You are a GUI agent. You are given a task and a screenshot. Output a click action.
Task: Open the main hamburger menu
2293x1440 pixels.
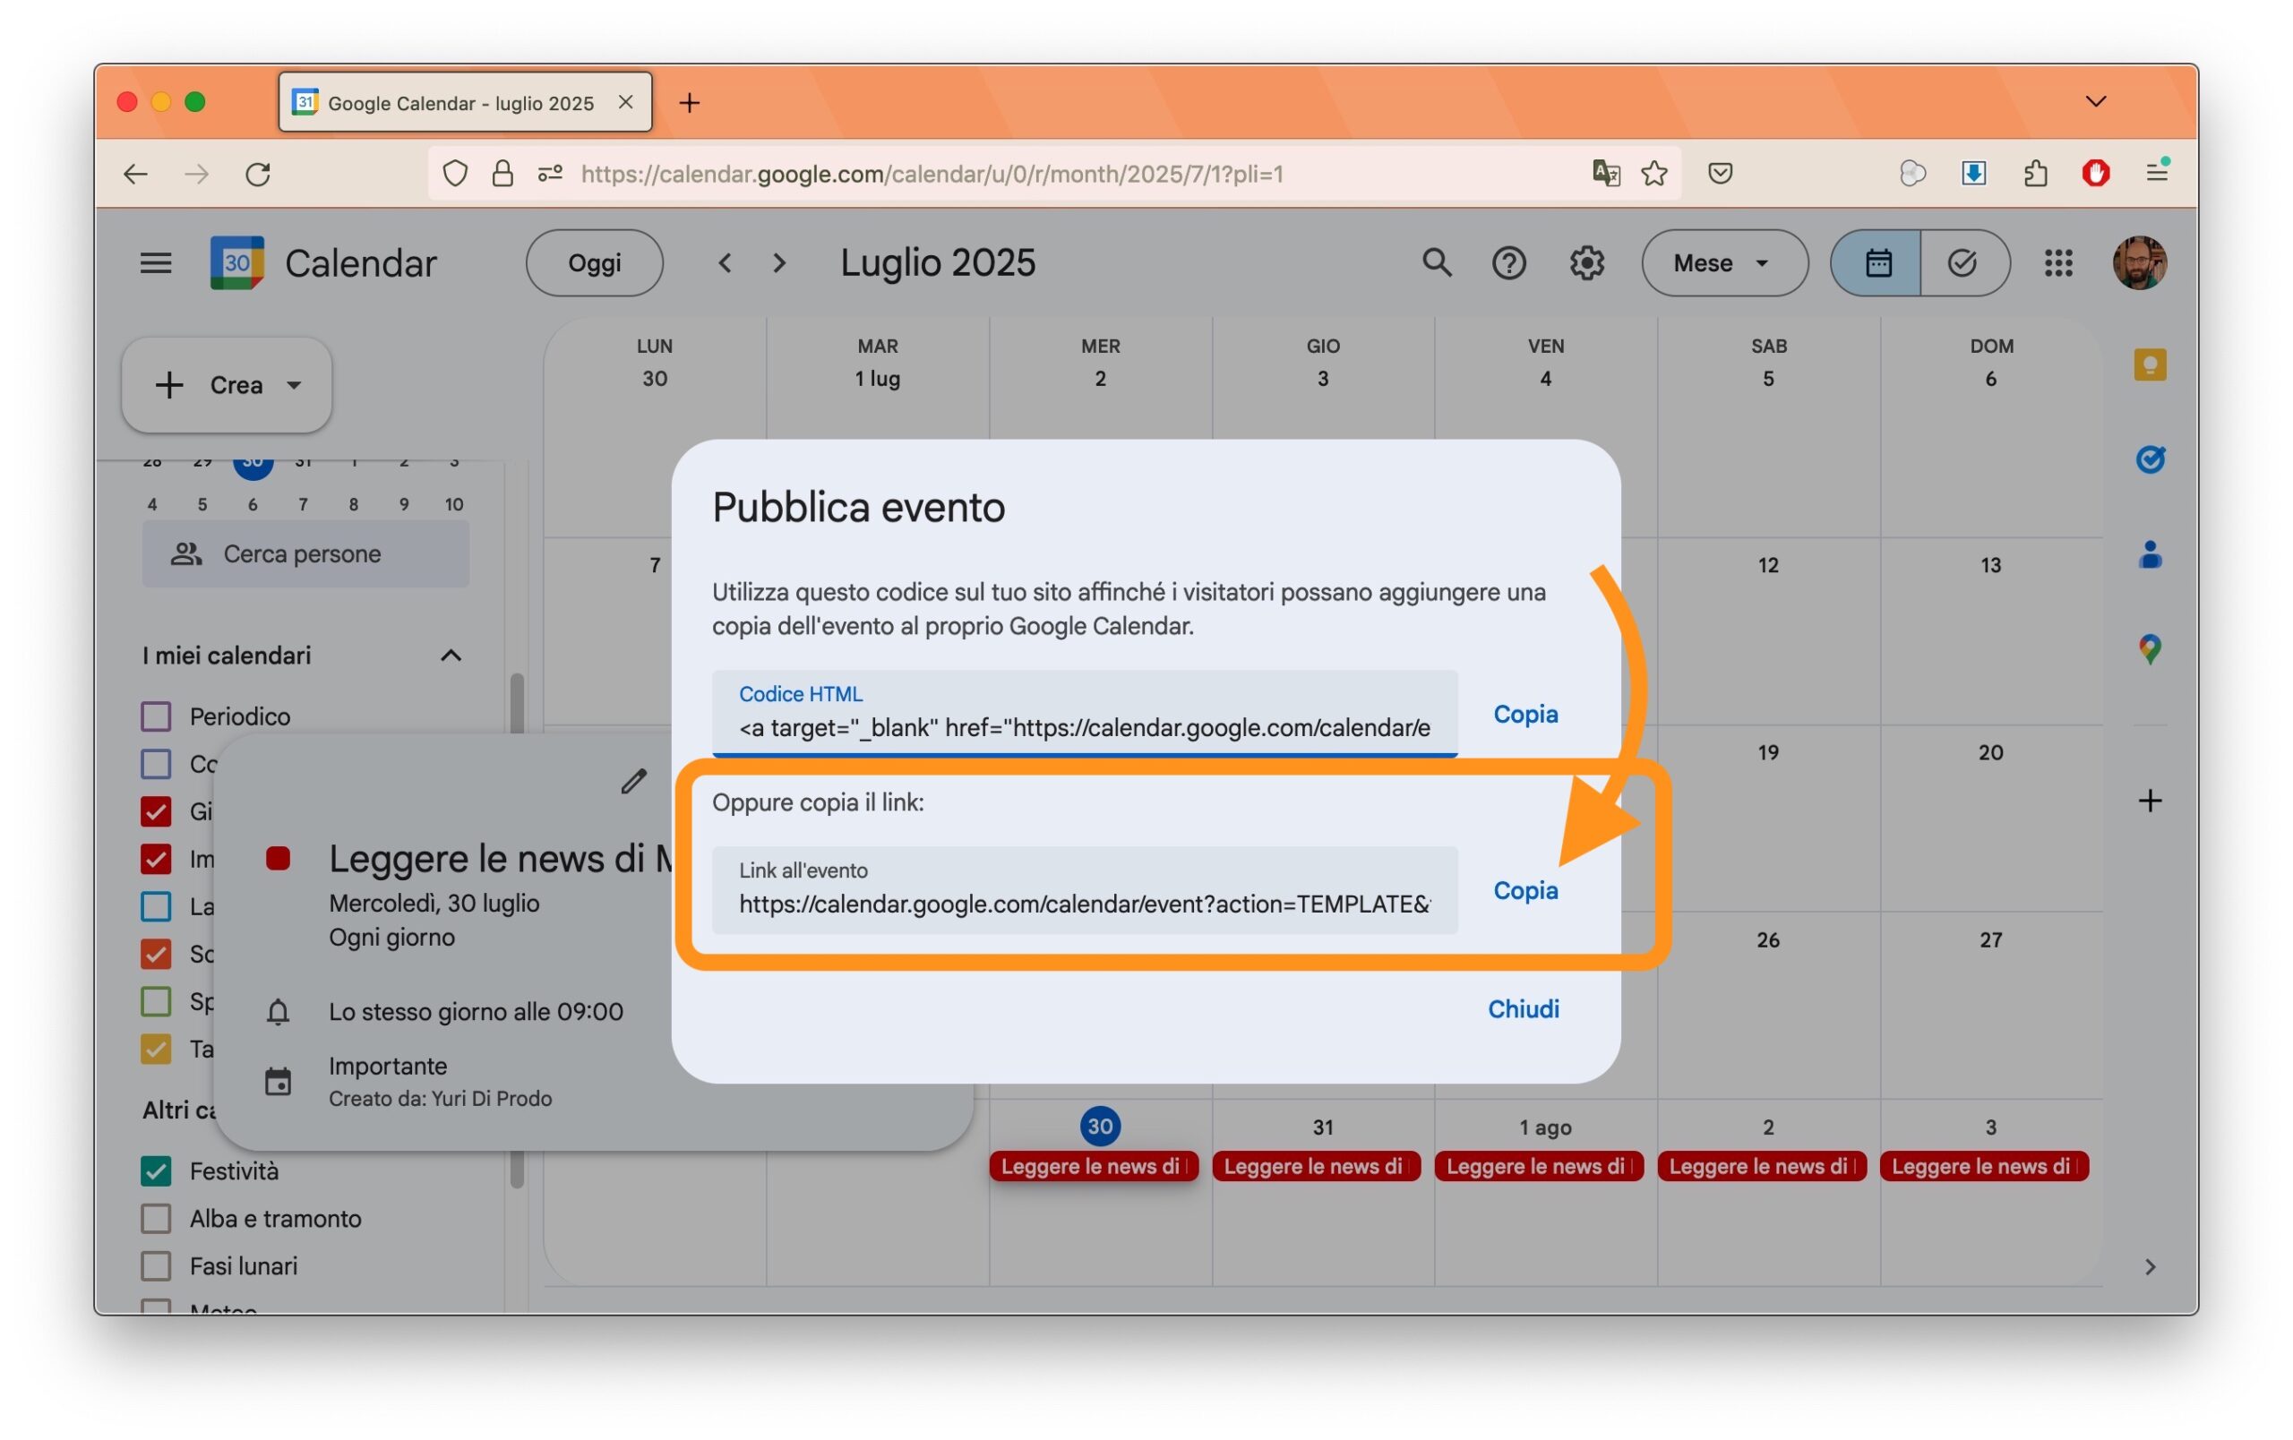click(156, 262)
